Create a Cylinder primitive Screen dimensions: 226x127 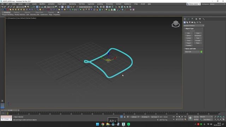pyautogui.click(x=189, y=38)
